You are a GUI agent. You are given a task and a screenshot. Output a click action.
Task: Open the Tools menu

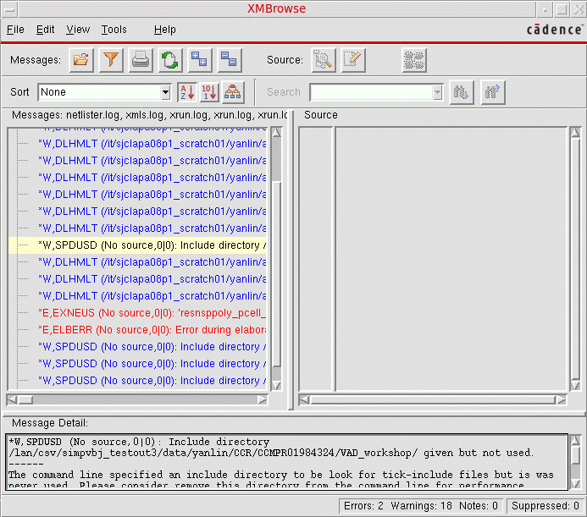pyautogui.click(x=114, y=30)
